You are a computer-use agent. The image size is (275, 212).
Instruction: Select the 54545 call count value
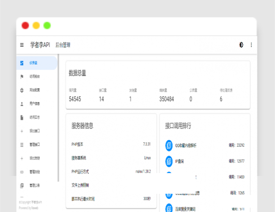point(75,99)
